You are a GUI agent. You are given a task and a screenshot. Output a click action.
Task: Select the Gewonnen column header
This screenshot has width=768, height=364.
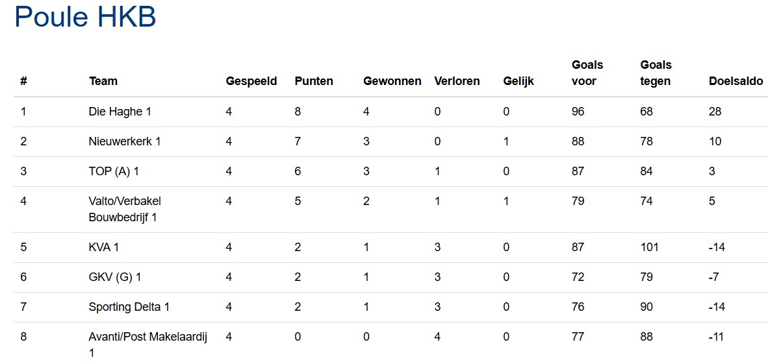[x=392, y=81]
